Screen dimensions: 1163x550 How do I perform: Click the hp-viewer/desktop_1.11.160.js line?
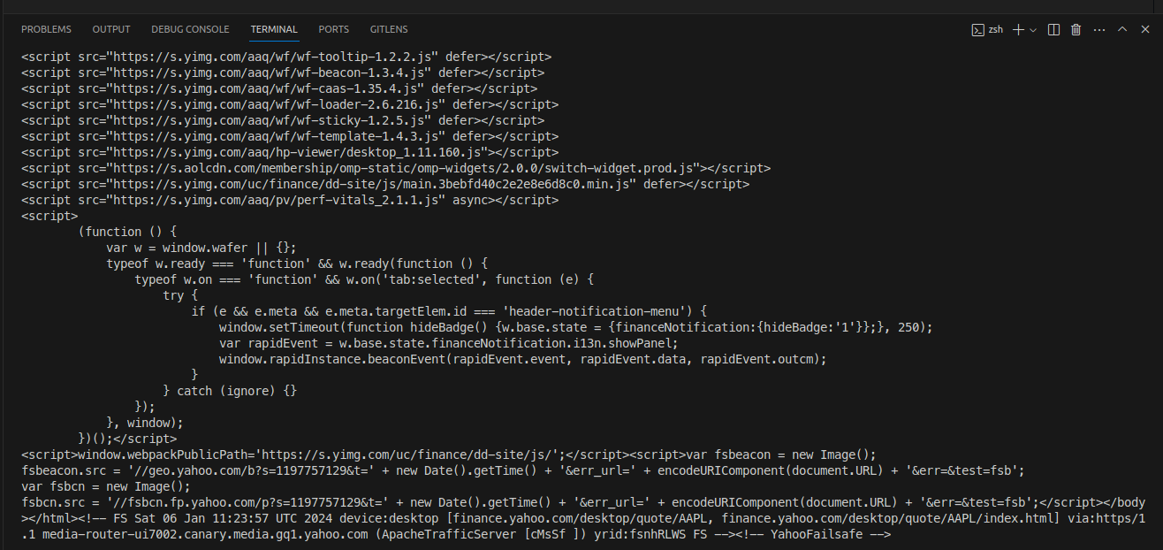[290, 152]
